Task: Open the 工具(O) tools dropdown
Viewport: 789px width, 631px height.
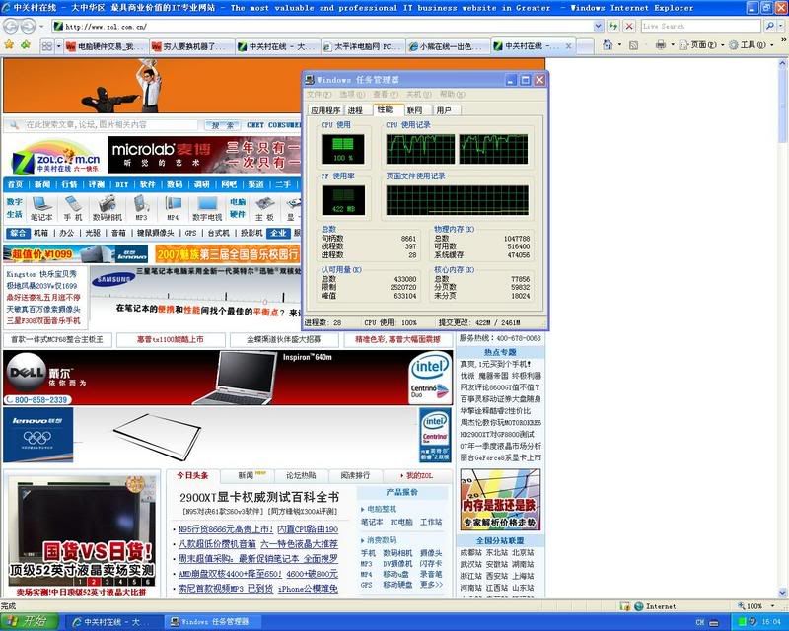Action: [753, 45]
